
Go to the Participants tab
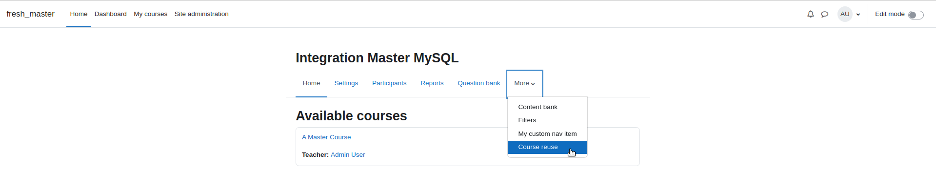pyautogui.click(x=389, y=83)
